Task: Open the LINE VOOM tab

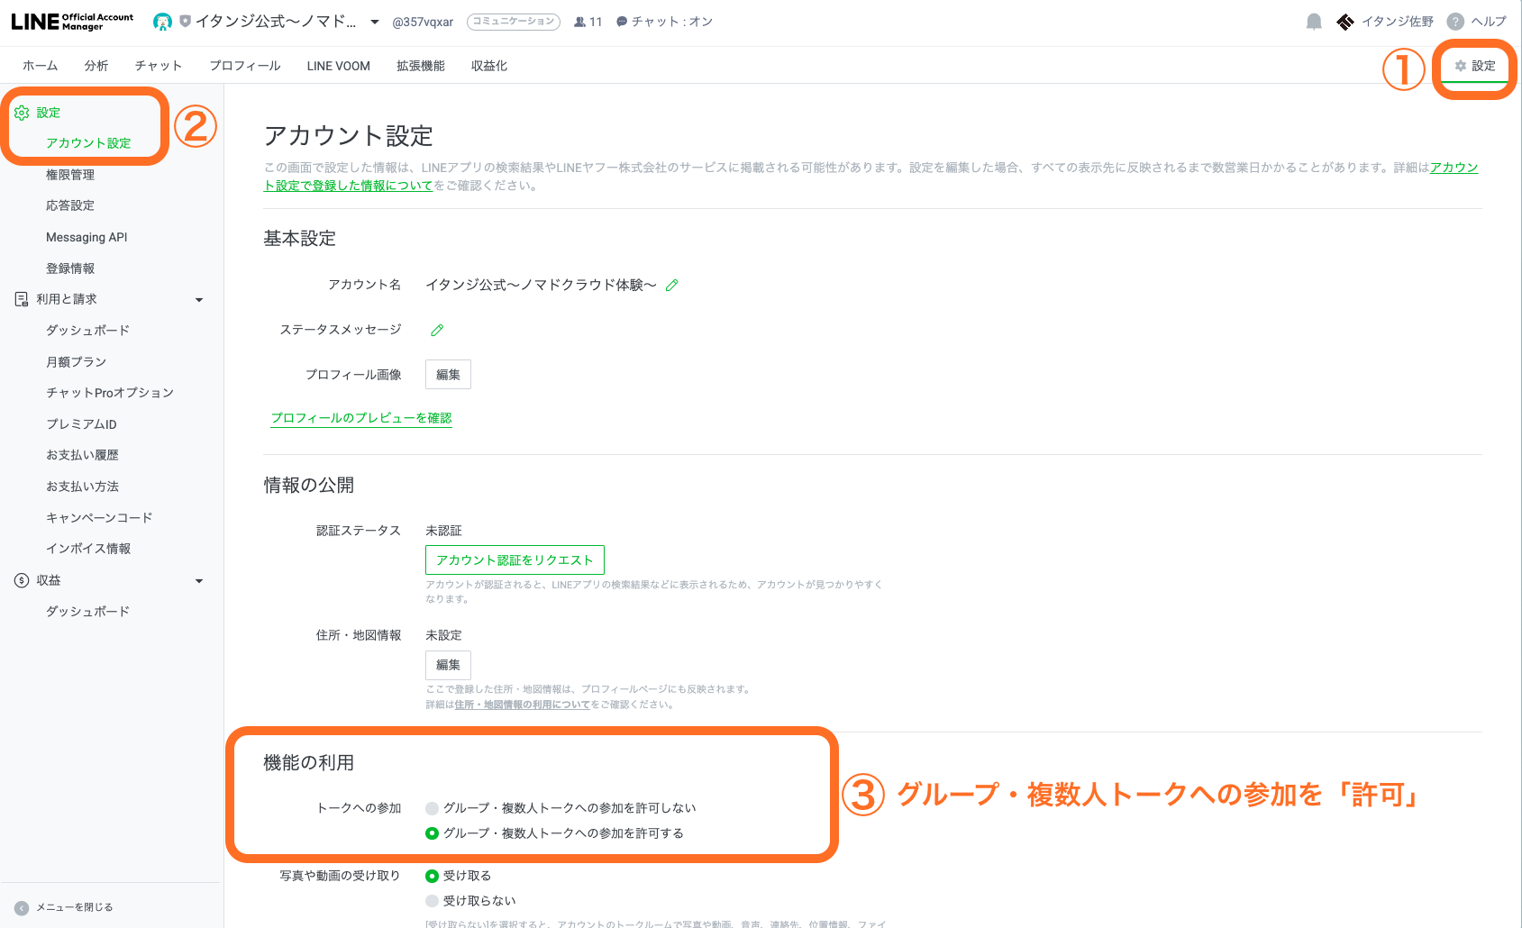Action: point(339,66)
